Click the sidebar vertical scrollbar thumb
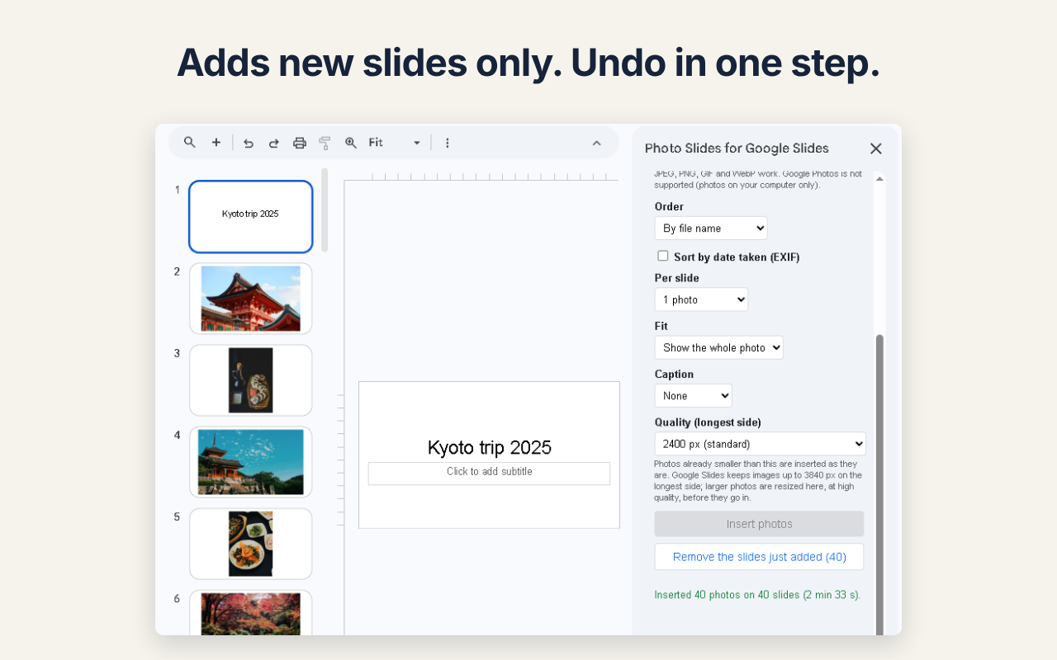Image resolution: width=1057 pixels, height=660 pixels. [879, 484]
